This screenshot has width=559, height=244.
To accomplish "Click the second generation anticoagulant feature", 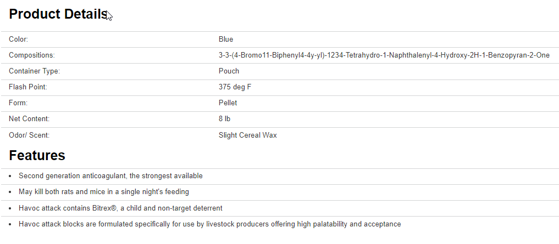I will [110, 176].
